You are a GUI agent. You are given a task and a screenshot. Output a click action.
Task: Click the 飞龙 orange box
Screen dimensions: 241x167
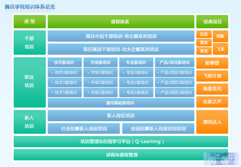(x=221, y=49)
